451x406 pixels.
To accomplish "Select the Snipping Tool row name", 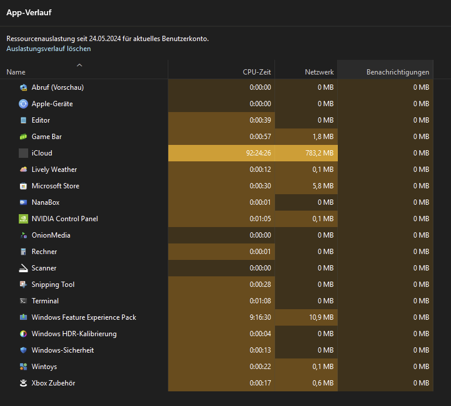I will (53, 285).
